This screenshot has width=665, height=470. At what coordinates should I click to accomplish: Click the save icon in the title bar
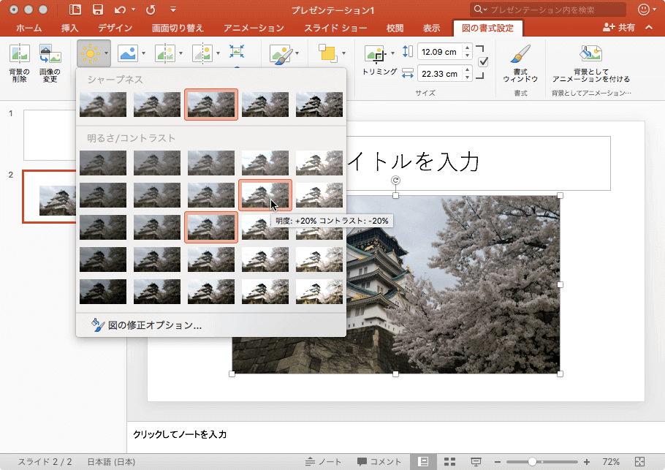[97, 10]
